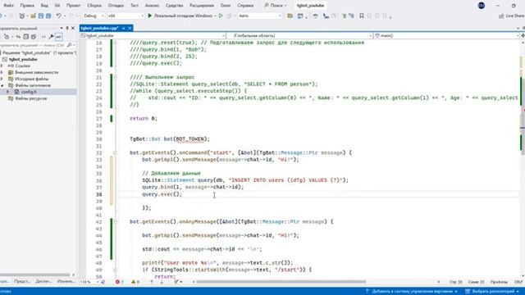Click the Save All icon
525x295 pixels.
(48, 16)
